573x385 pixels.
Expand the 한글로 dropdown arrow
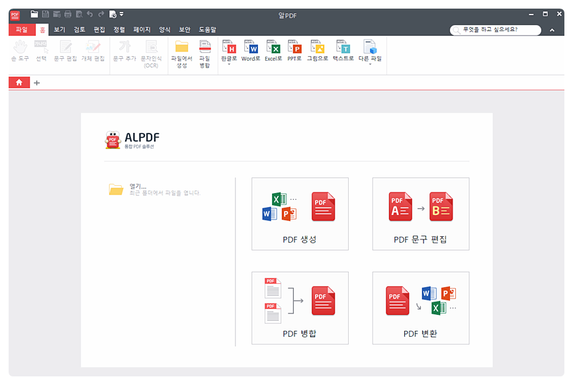[229, 64]
